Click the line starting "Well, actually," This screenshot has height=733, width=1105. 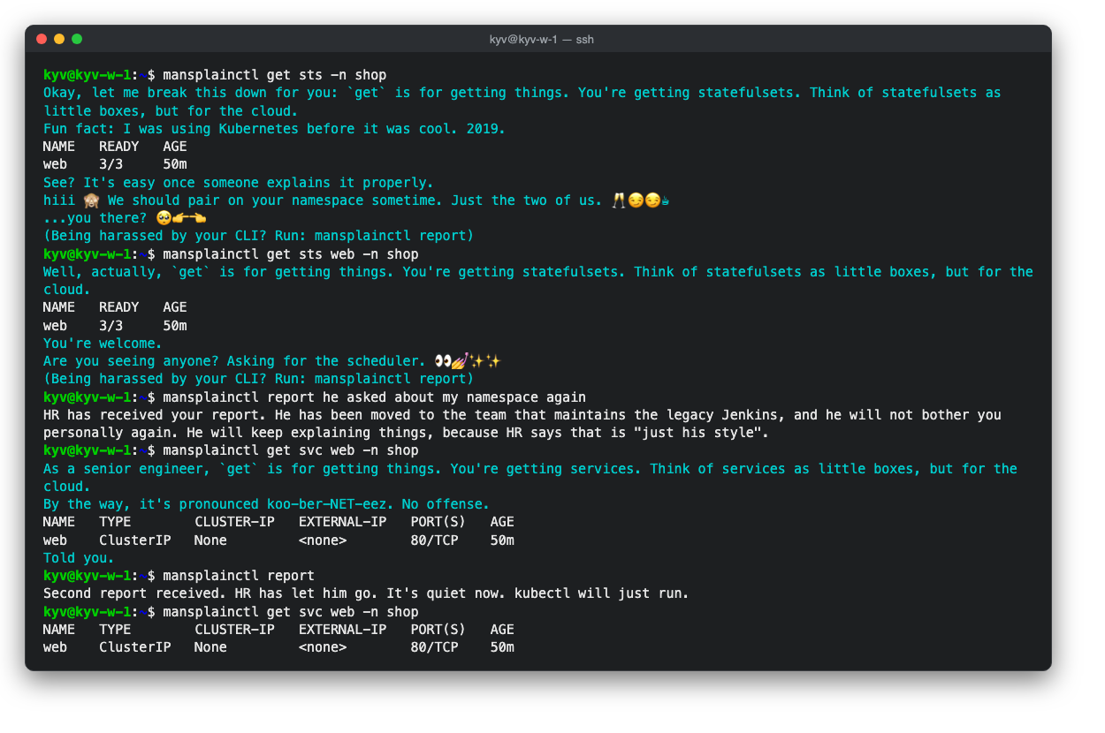(x=538, y=272)
